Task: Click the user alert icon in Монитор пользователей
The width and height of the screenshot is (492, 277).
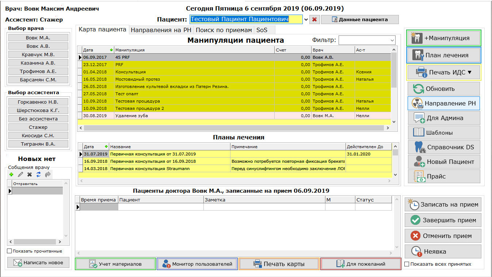Action: pyautogui.click(x=167, y=264)
